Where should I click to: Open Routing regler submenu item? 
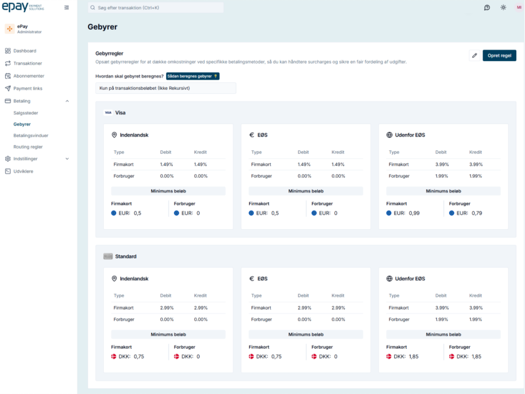click(28, 147)
